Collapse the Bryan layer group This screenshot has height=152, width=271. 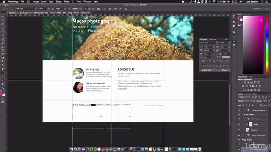pyautogui.click(x=245, y=114)
